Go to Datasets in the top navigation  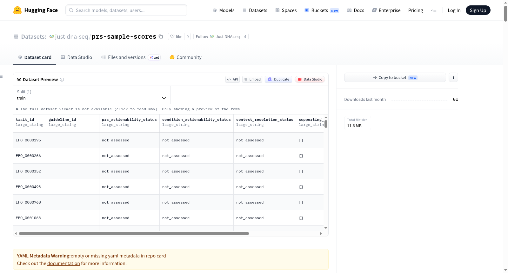click(255, 10)
